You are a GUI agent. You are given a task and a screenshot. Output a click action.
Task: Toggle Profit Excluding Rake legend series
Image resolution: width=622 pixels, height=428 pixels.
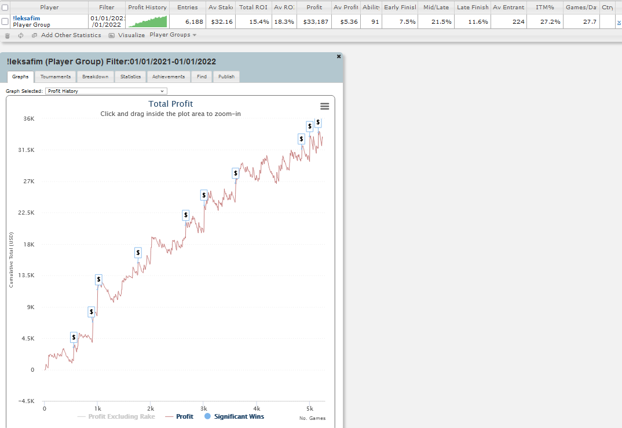coord(116,416)
